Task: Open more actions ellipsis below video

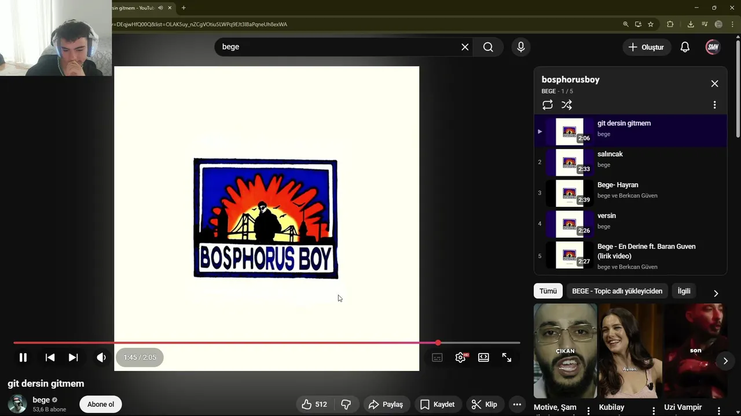Action: pyautogui.click(x=517, y=404)
